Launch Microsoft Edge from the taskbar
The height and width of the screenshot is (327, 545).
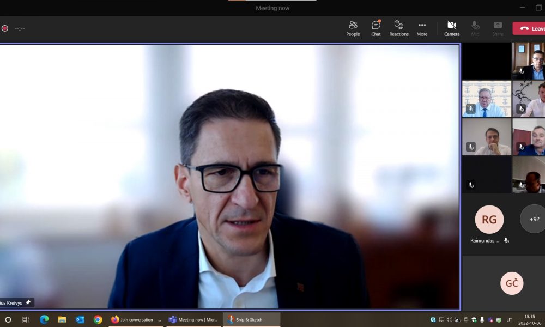(x=44, y=319)
